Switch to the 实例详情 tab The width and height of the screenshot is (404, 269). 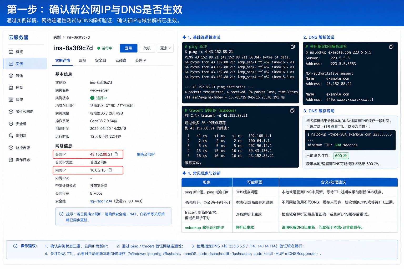point(63,60)
